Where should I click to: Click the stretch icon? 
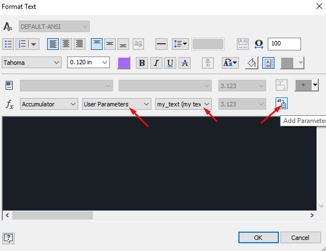click(x=259, y=44)
